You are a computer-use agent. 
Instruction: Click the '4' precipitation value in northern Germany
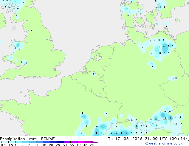(x=164, y=46)
